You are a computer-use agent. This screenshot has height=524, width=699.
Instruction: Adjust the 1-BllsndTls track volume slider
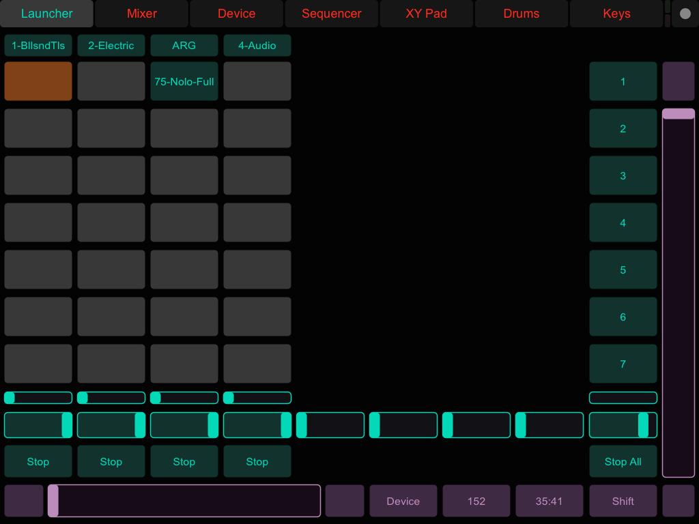point(38,425)
